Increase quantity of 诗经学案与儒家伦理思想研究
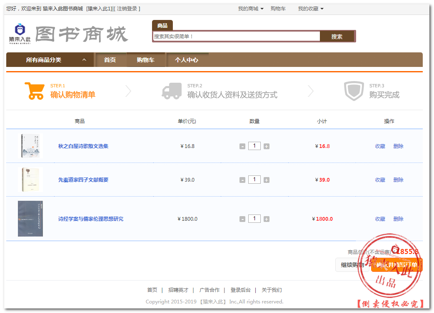434x313 pixels. pyautogui.click(x=267, y=219)
